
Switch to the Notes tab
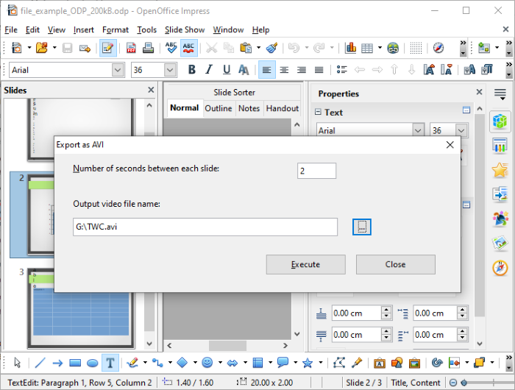(x=249, y=108)
